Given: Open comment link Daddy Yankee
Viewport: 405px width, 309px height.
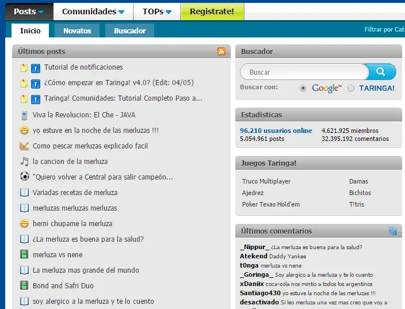Looking at the screenshot, I should click(288, 257).
